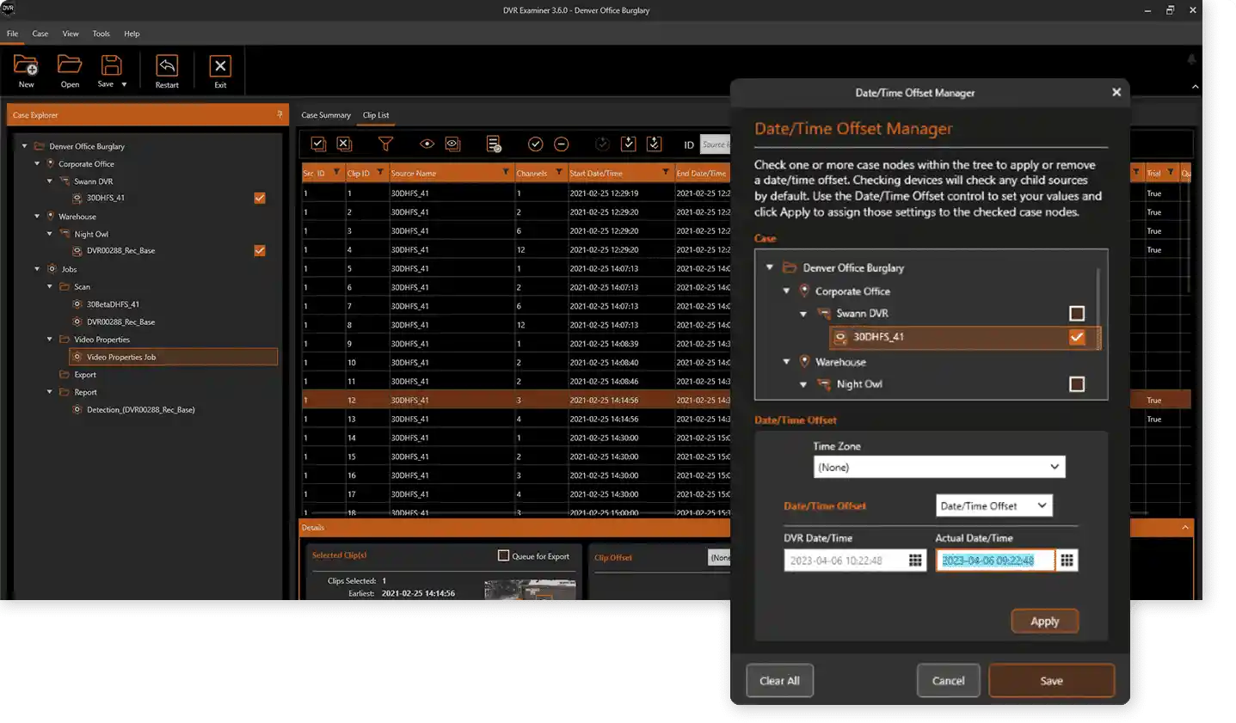The height and width of the screenshot is (723, 1236).
Task: Click the single eye preview icon
Action: (x=427, y=144)
